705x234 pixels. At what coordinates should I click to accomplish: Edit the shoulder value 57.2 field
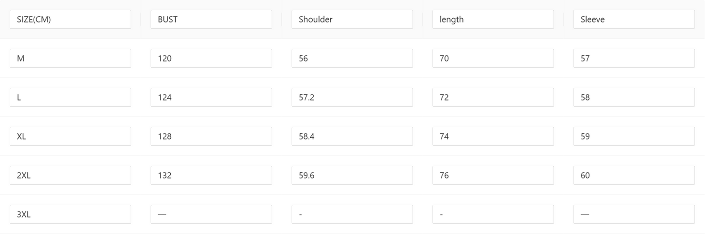352,97
